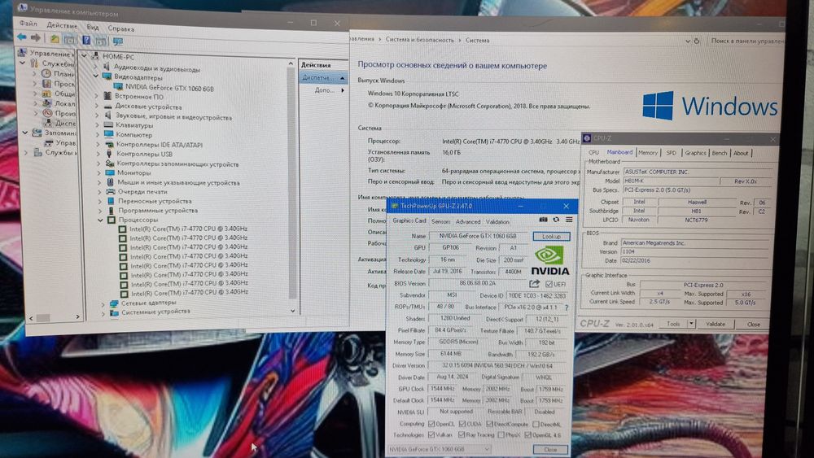
Task: Click the Back arrow in Computer Management toolbar
Action: 21,37
